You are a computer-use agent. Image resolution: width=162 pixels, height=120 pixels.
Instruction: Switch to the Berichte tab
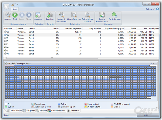42,110
